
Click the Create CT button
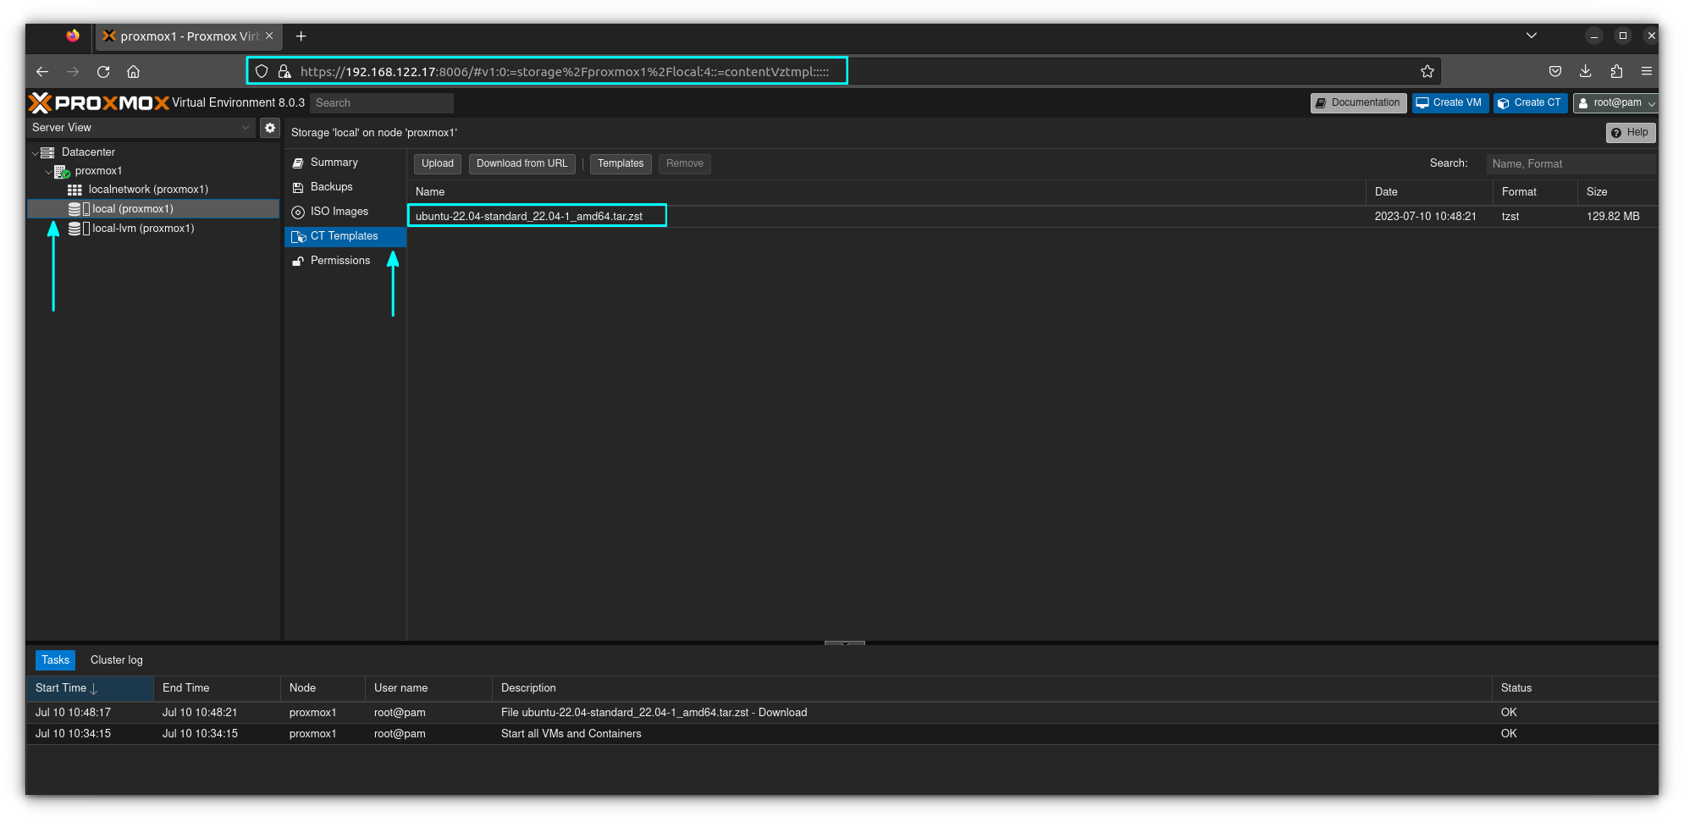pos(1530,102)
